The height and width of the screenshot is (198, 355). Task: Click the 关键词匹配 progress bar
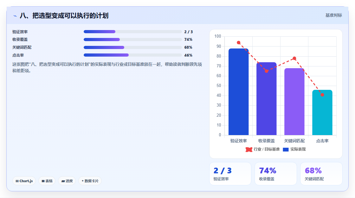[x=133, y=47]
